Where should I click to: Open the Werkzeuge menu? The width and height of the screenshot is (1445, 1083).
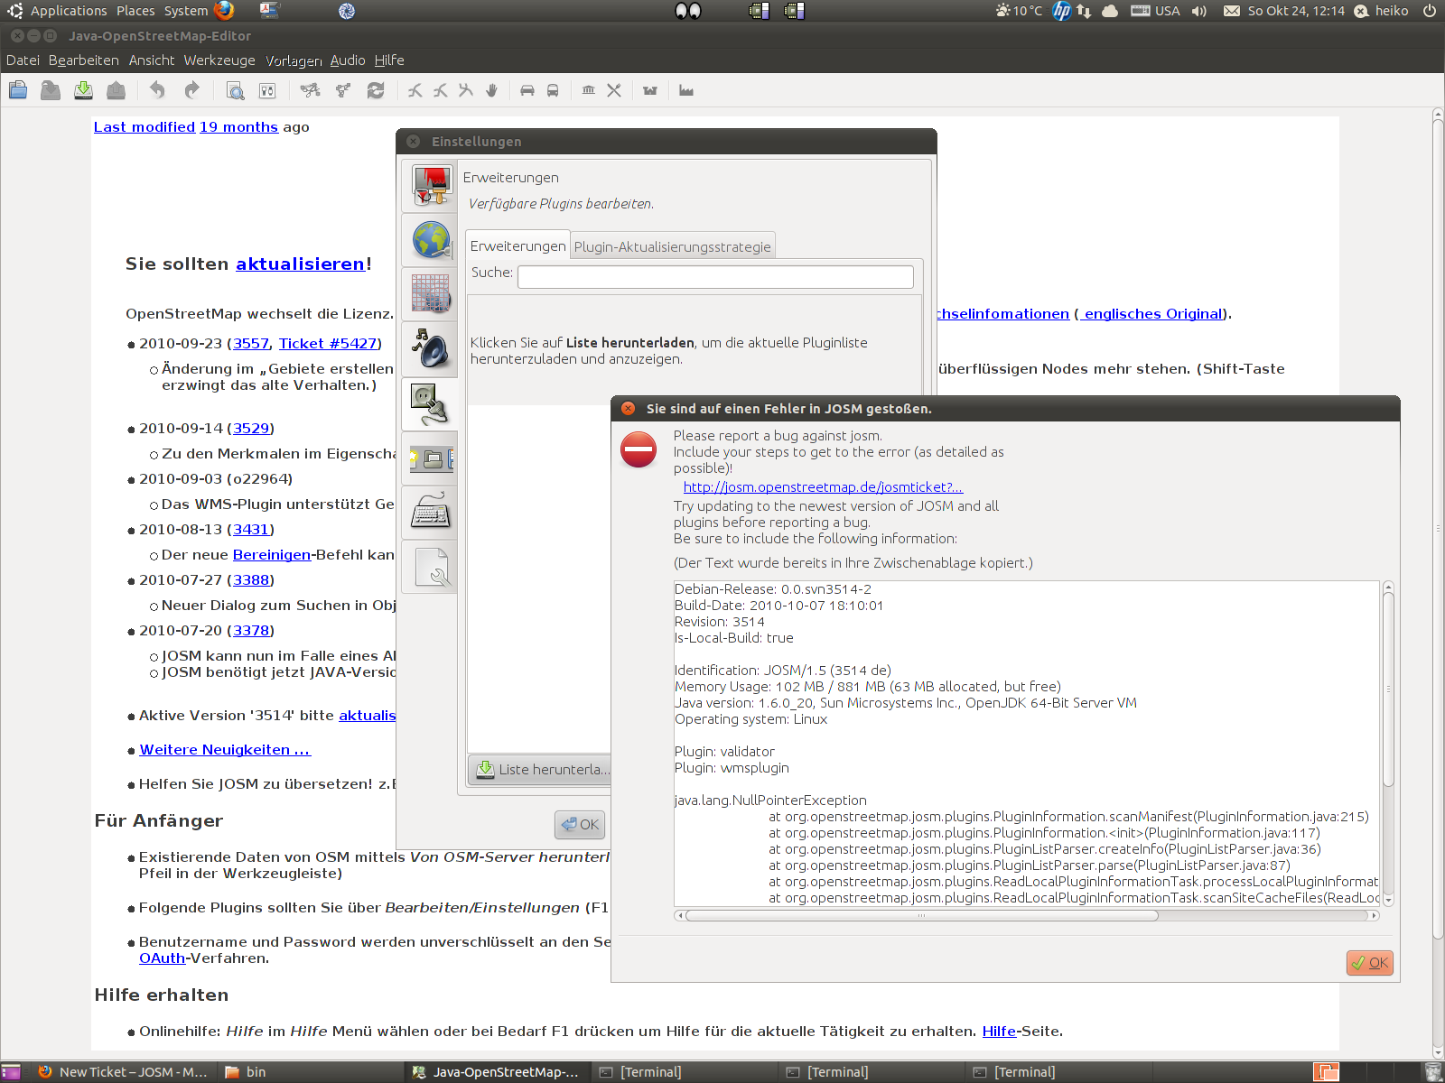pyautogui.click(x=219, y=60)
